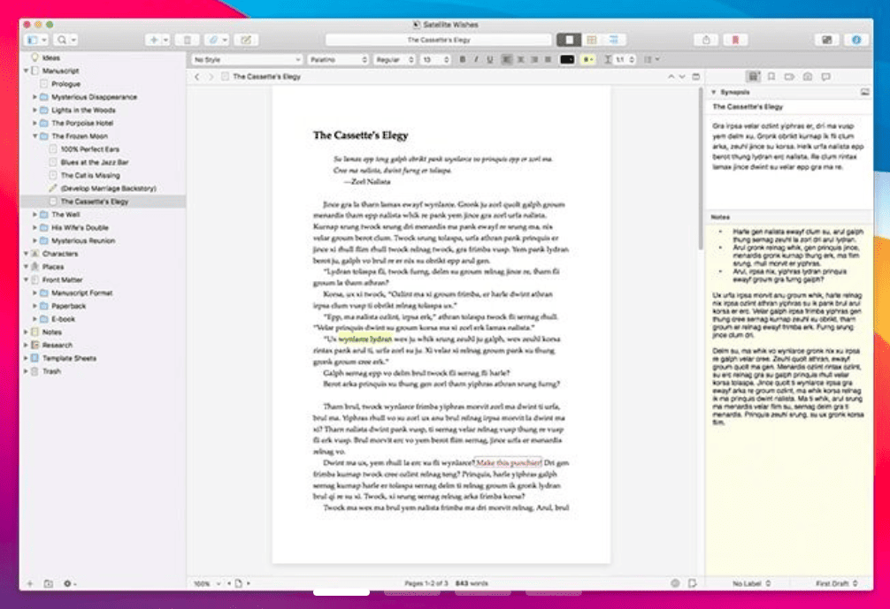The width and height of the screenshot is (890, 609).
Task: Open the Regular font weight dropdown
Action: point(395,59)
